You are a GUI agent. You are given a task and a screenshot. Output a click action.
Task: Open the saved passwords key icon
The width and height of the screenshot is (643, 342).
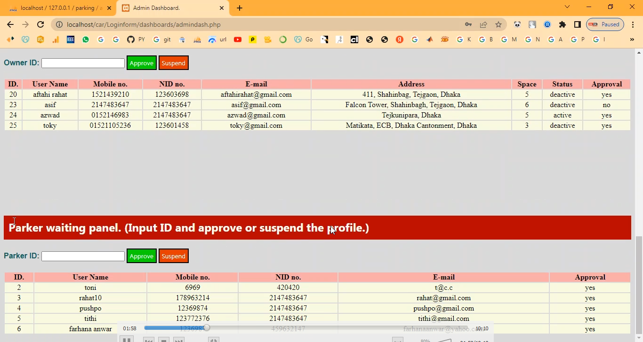[468, 24]
